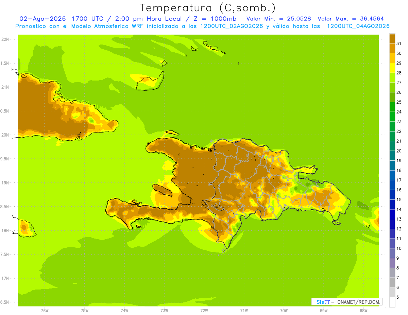The image size is (408, 315).
Task: Click '2:00 pm Hora Local' text
Action: (x=148, y=19)
